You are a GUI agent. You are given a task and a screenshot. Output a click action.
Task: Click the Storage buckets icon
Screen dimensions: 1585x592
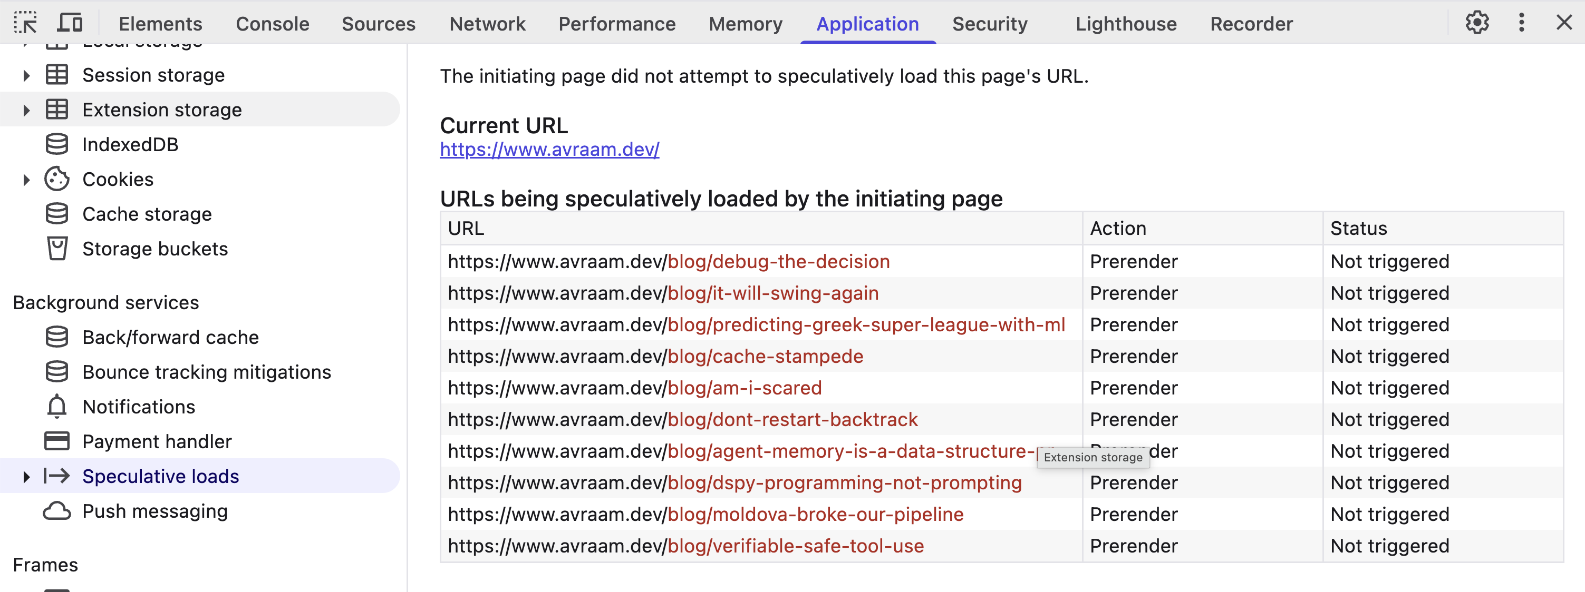click(57, 249)
